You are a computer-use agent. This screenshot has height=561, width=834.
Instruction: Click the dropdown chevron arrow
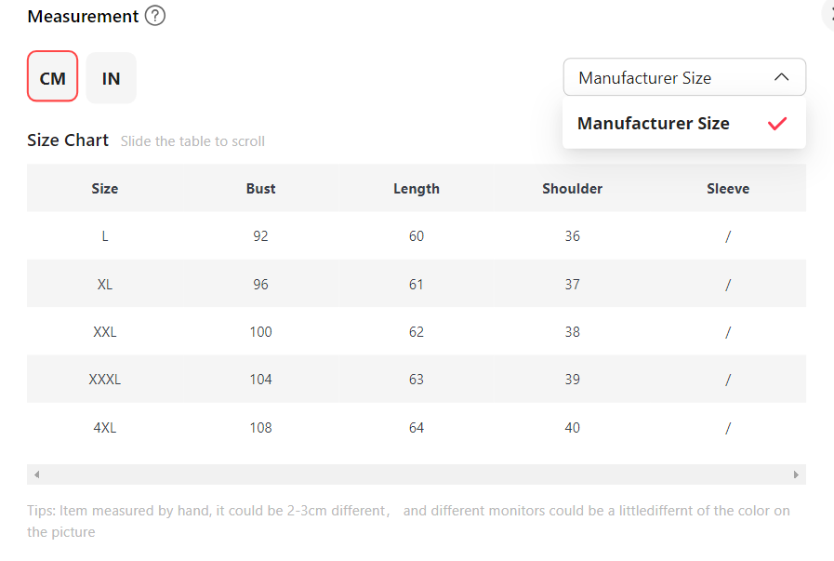(x=782, y=78)
